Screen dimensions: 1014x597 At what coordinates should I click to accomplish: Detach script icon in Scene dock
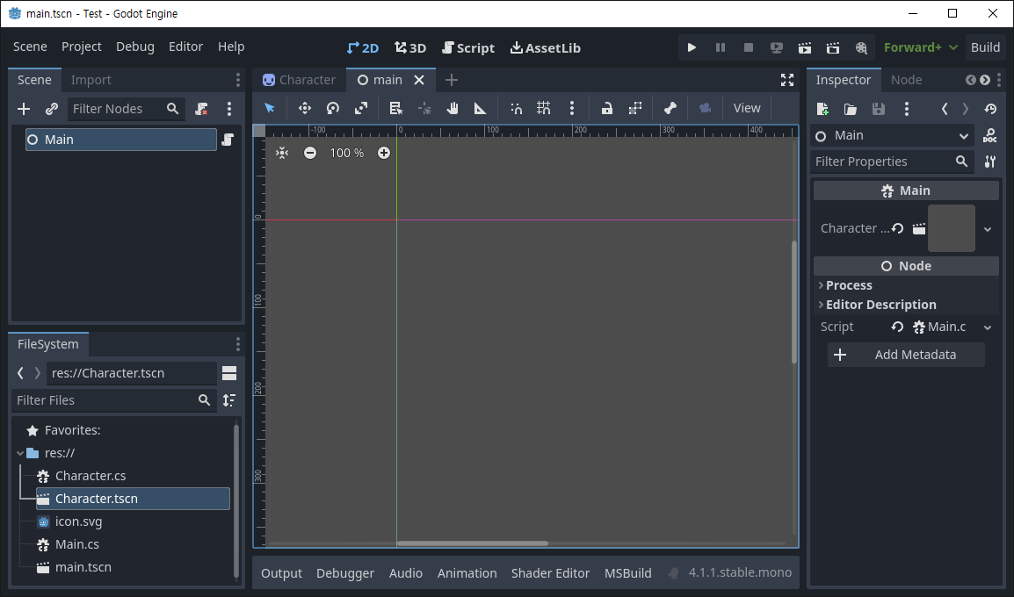202,109
